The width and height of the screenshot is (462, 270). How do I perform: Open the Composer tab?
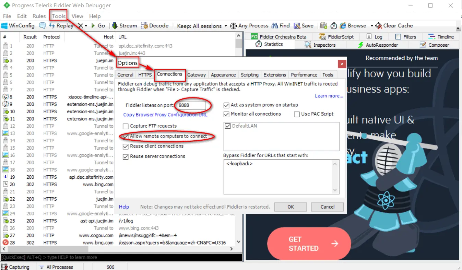click(x=434, y=45)
